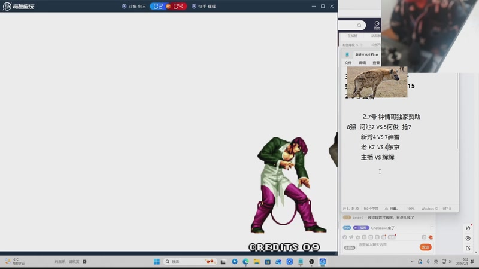
Task: Open the Windows Start button
Action: (x=157, y=262)
